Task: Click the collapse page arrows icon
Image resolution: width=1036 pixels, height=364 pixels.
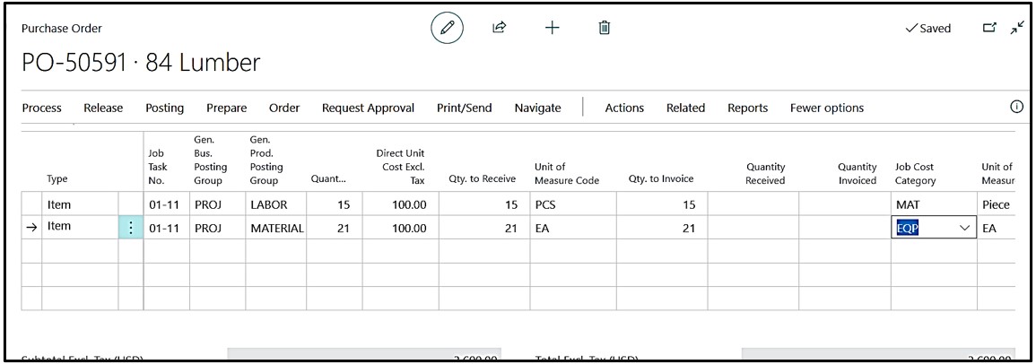Action: pos(1016,29)
